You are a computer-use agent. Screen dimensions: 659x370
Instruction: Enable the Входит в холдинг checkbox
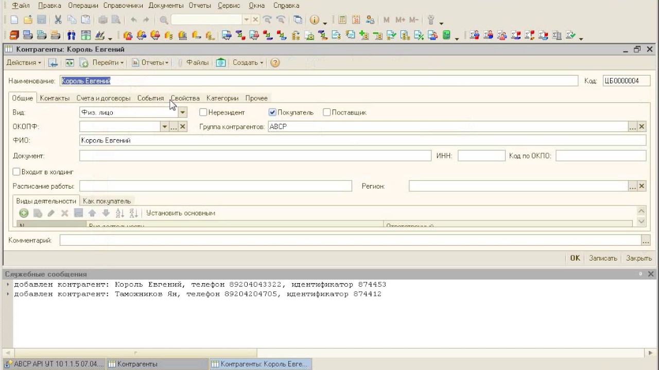[16, 172]
